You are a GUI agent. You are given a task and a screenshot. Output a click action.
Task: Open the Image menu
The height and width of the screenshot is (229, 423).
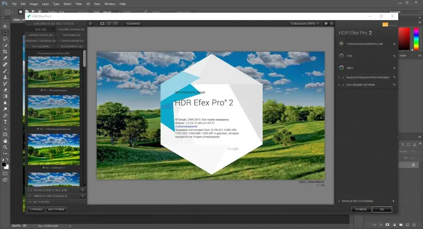click(33, 4)
